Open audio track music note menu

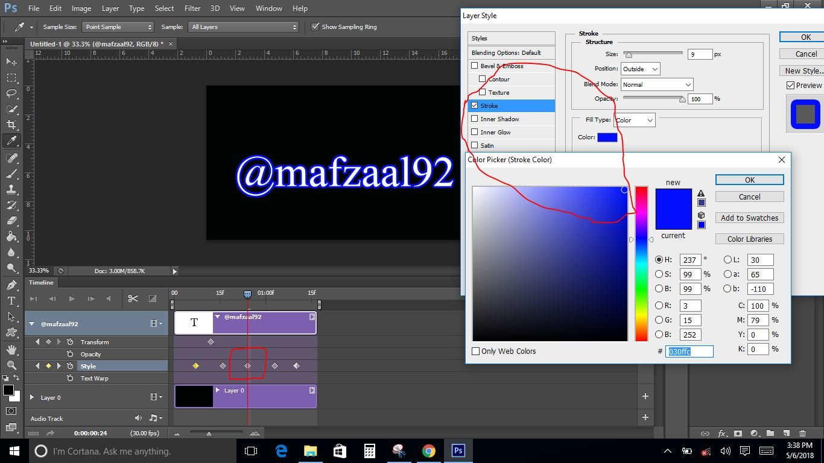(155, 418)
